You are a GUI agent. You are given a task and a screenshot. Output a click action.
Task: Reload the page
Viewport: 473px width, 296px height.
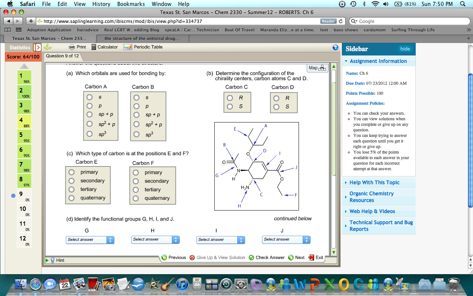(x=341, y=21)
